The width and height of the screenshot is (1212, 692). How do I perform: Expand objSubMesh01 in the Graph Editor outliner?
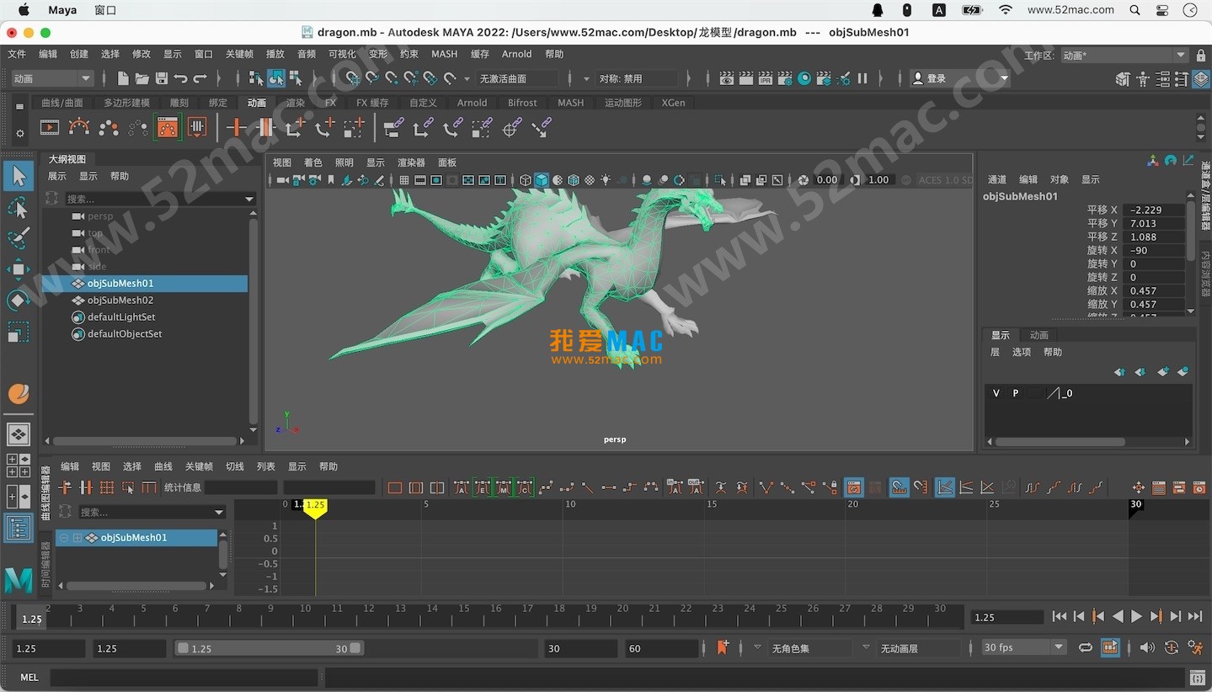pyautogui.click(x=77, y=538)
